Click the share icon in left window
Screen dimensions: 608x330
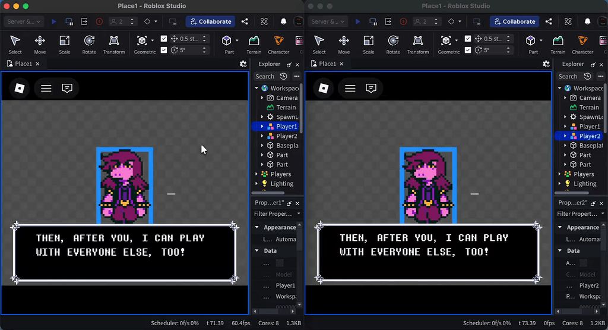pos(245,22)
